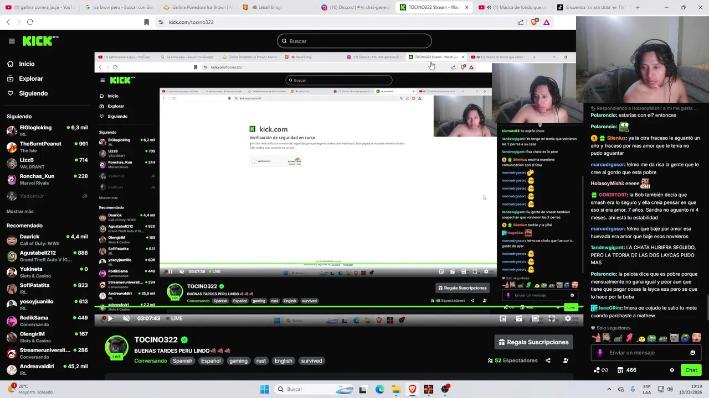The height and width of the screenshot is (398, 709).
Task: Select the English tag
Action: coord(283,361)
